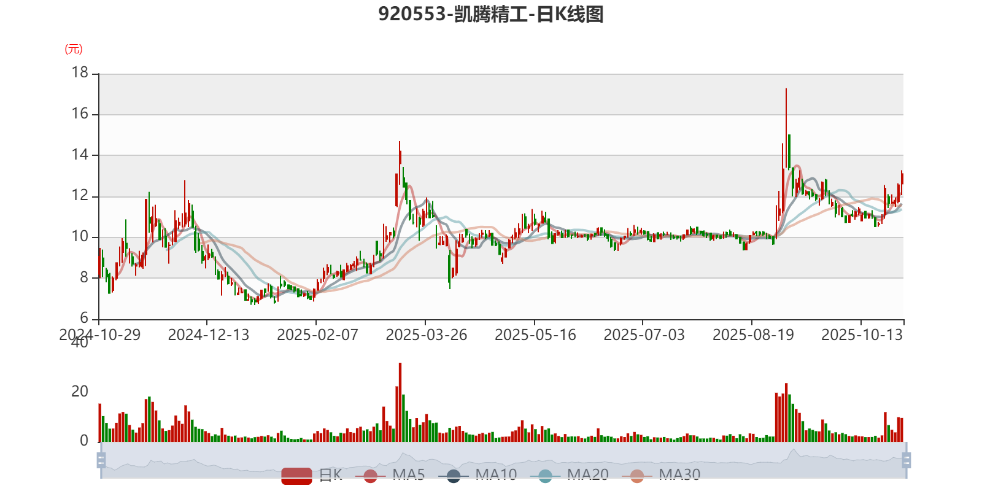Click the price axis label 6
982x491 pixels.
85,319
